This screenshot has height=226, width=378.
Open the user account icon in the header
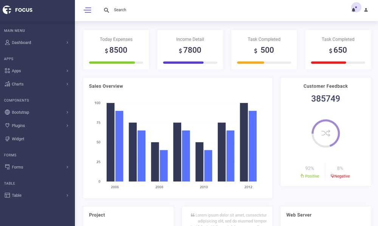coord(366,10)
